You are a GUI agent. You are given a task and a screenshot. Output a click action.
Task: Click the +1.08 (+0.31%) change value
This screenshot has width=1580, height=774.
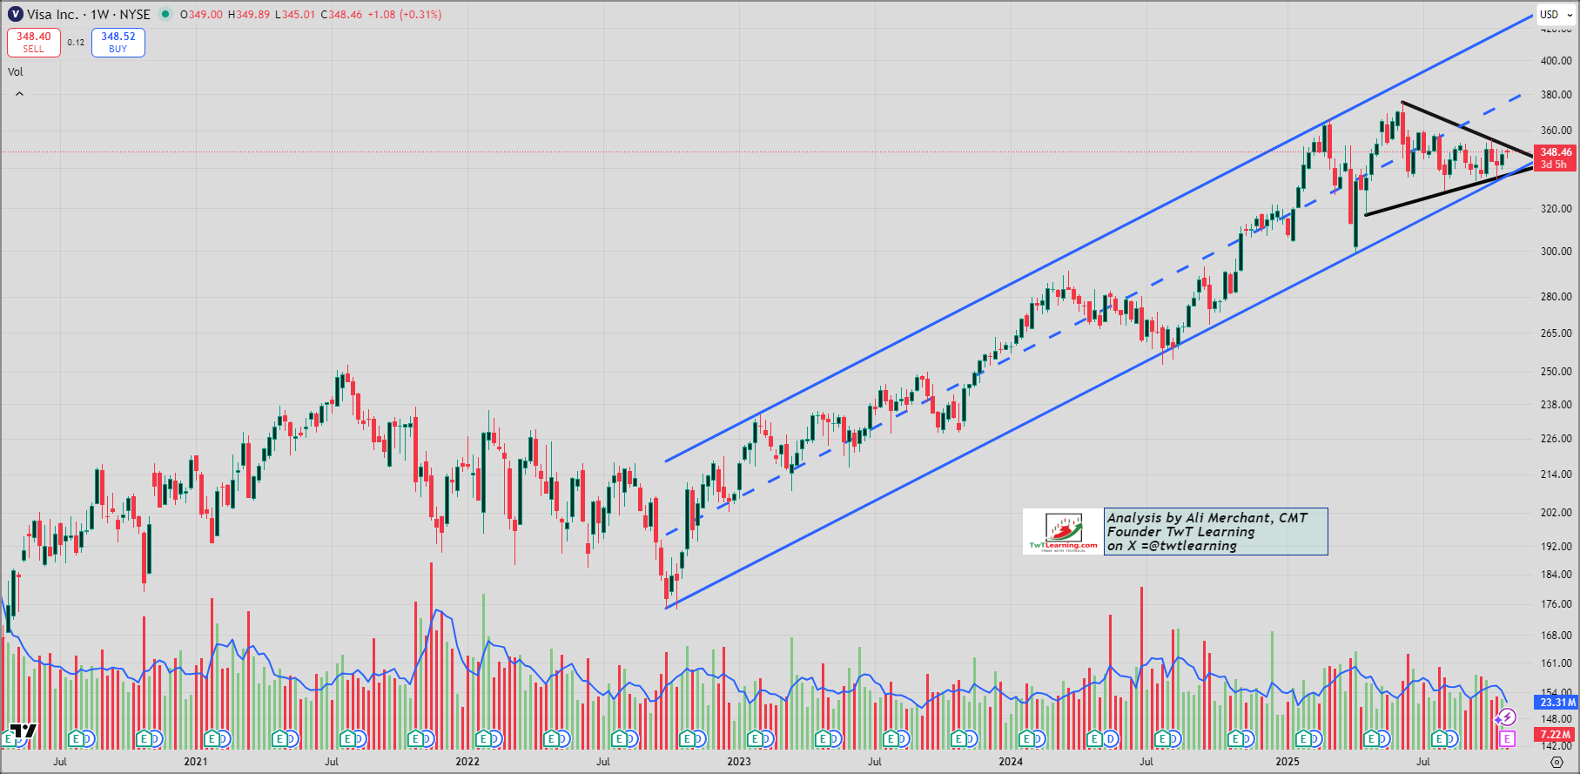point(404,15)
